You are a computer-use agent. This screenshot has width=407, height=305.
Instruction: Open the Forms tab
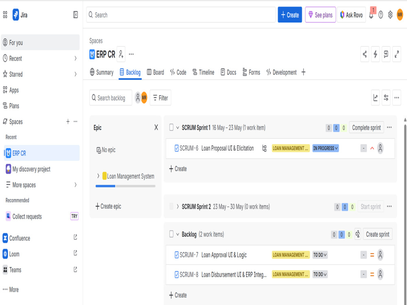coord(251,72)
